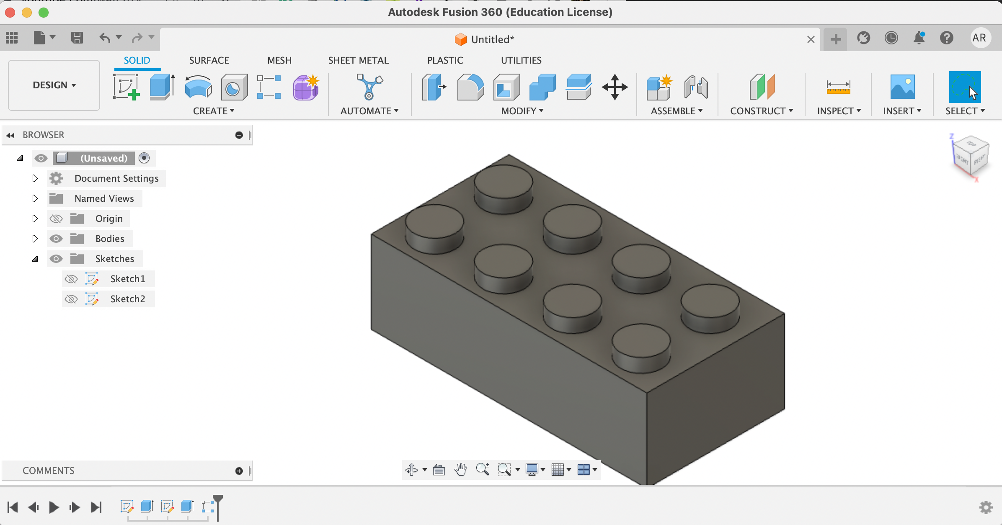This screenshot has height=525, width=1002.
Task: Switch to the SHEET METAL tab
Action: coord(359,60)
